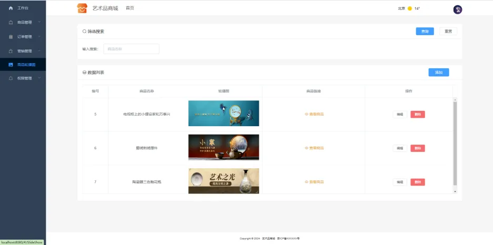The height and width of the screenshot is (245, 493).
Task: Click the 订单管理 list icon in sidebar
Action: [11, 37]
